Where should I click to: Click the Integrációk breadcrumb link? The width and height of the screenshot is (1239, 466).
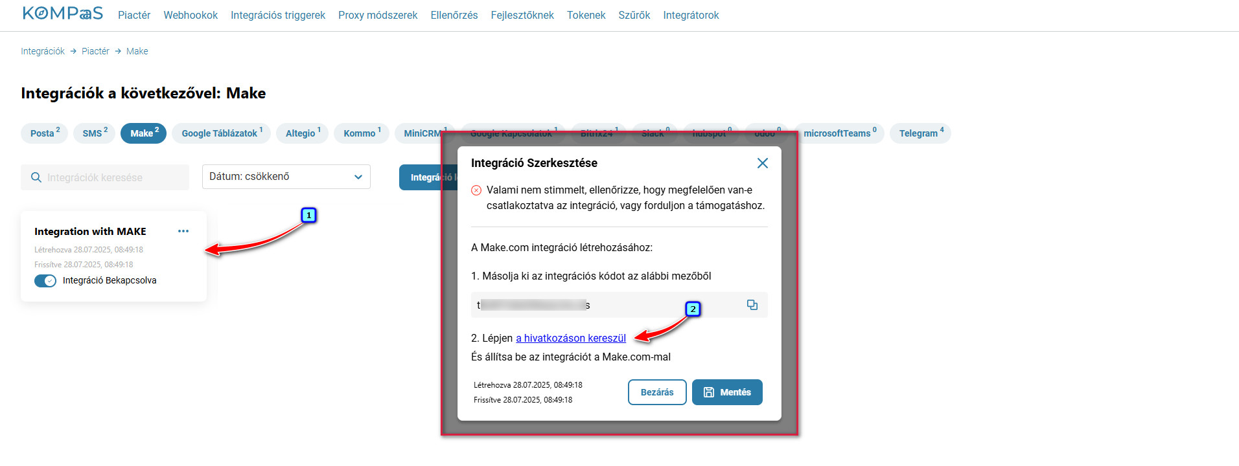click(43, 51)
